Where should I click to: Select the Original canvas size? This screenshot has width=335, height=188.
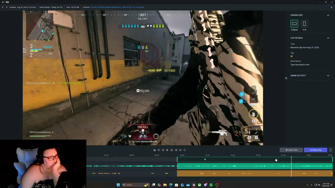pyautogui.click(x=294, y=24)
